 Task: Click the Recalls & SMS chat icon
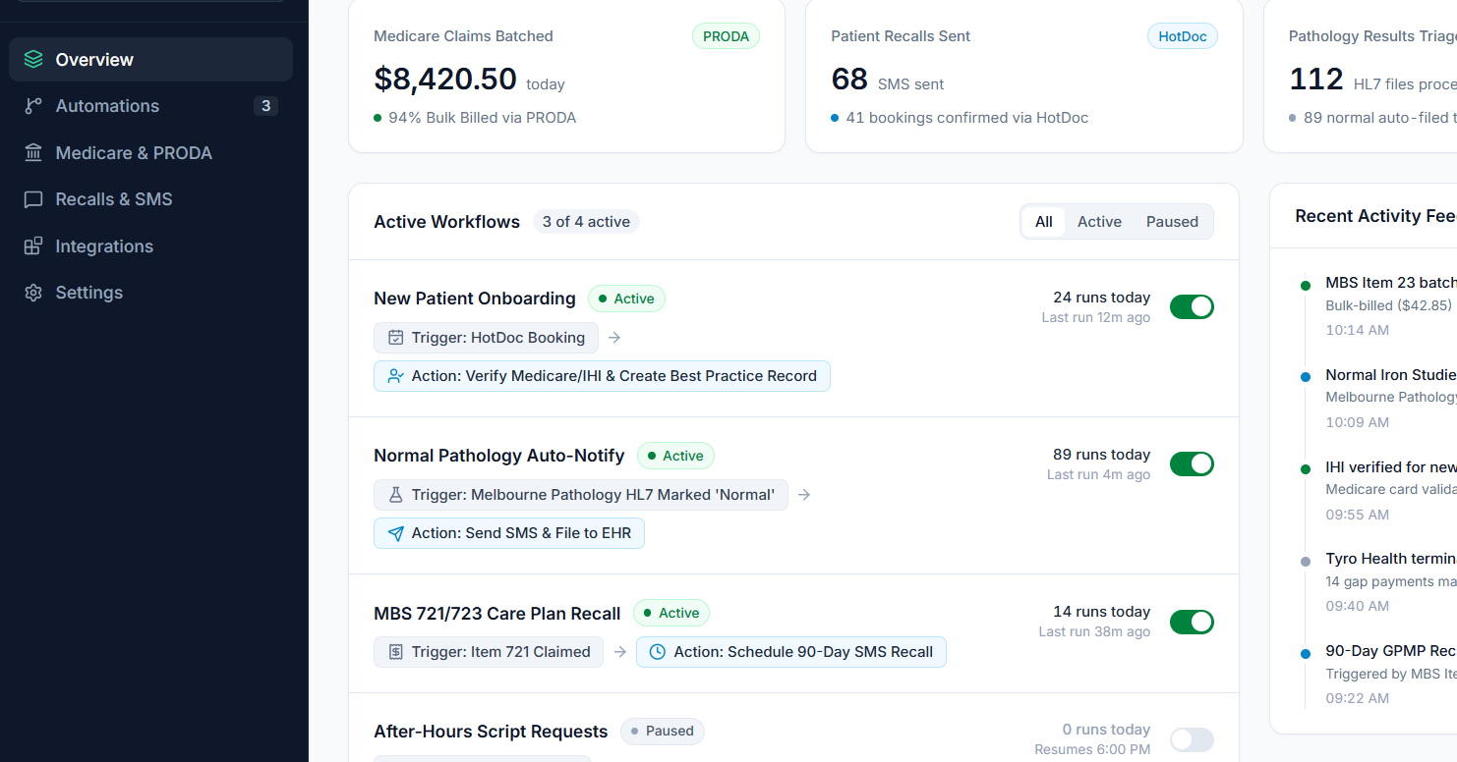pos(33,199)
